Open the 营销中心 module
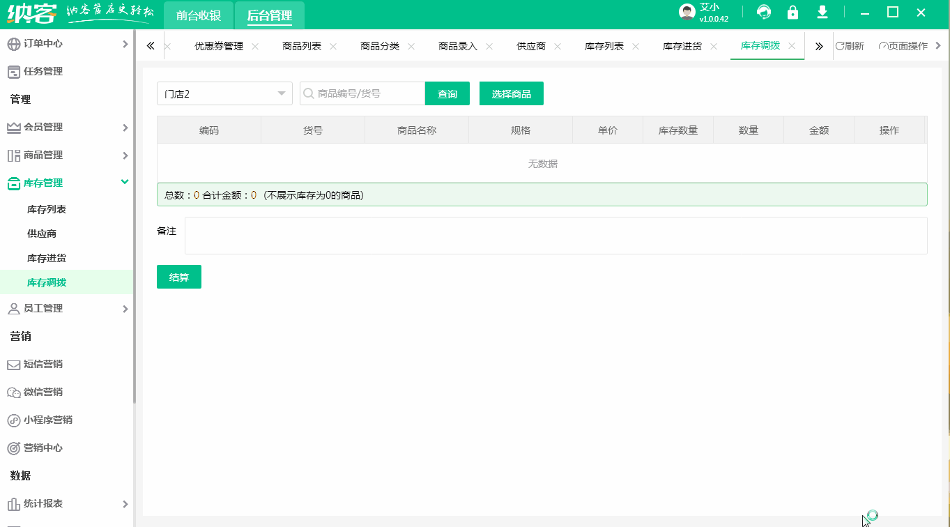This screenshot has width=950, height=527. (43, 448)
